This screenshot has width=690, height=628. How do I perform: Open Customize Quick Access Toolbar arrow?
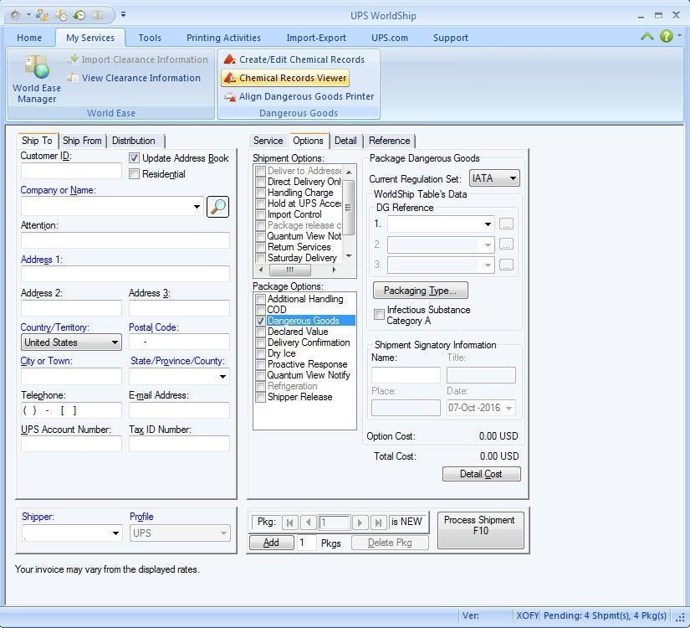(123, 14)
